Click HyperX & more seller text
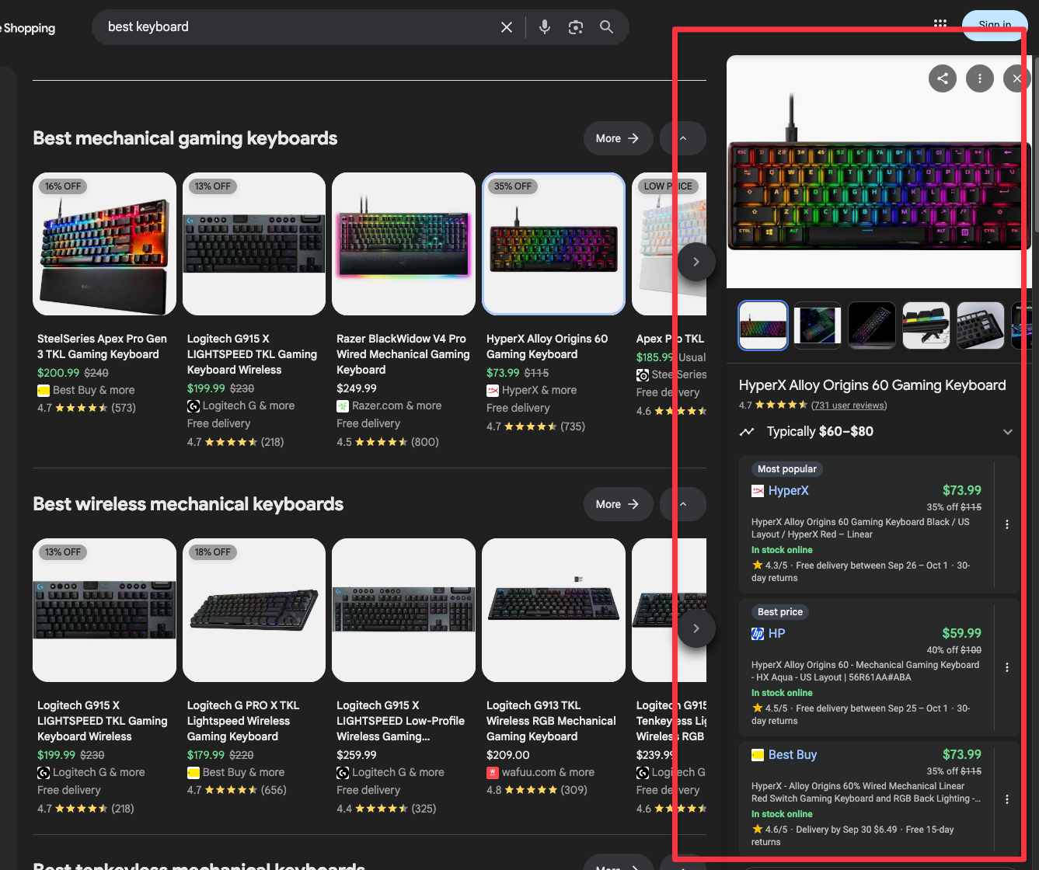1039x870 pixels. [539, 390]
